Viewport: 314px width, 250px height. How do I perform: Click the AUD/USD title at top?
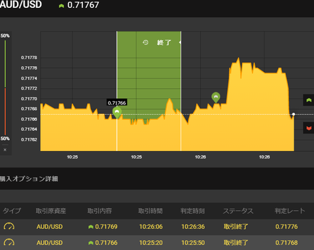pos(21,5)
